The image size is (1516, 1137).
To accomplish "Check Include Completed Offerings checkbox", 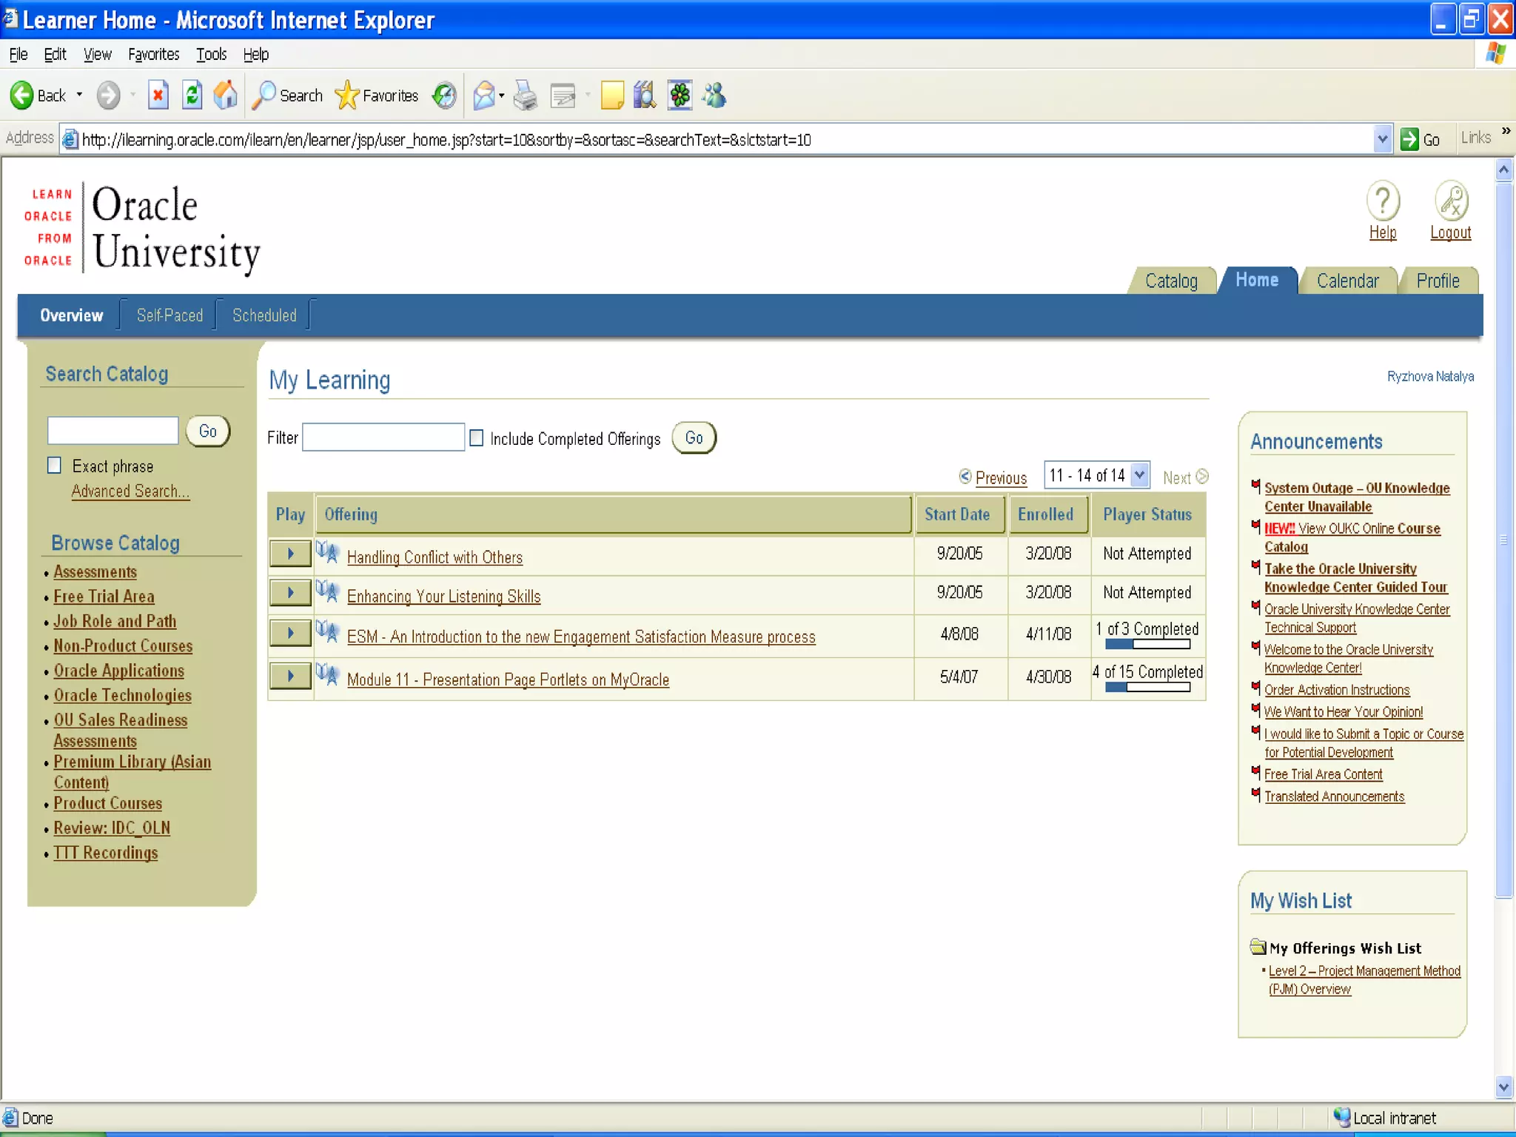I will [477, 438].
